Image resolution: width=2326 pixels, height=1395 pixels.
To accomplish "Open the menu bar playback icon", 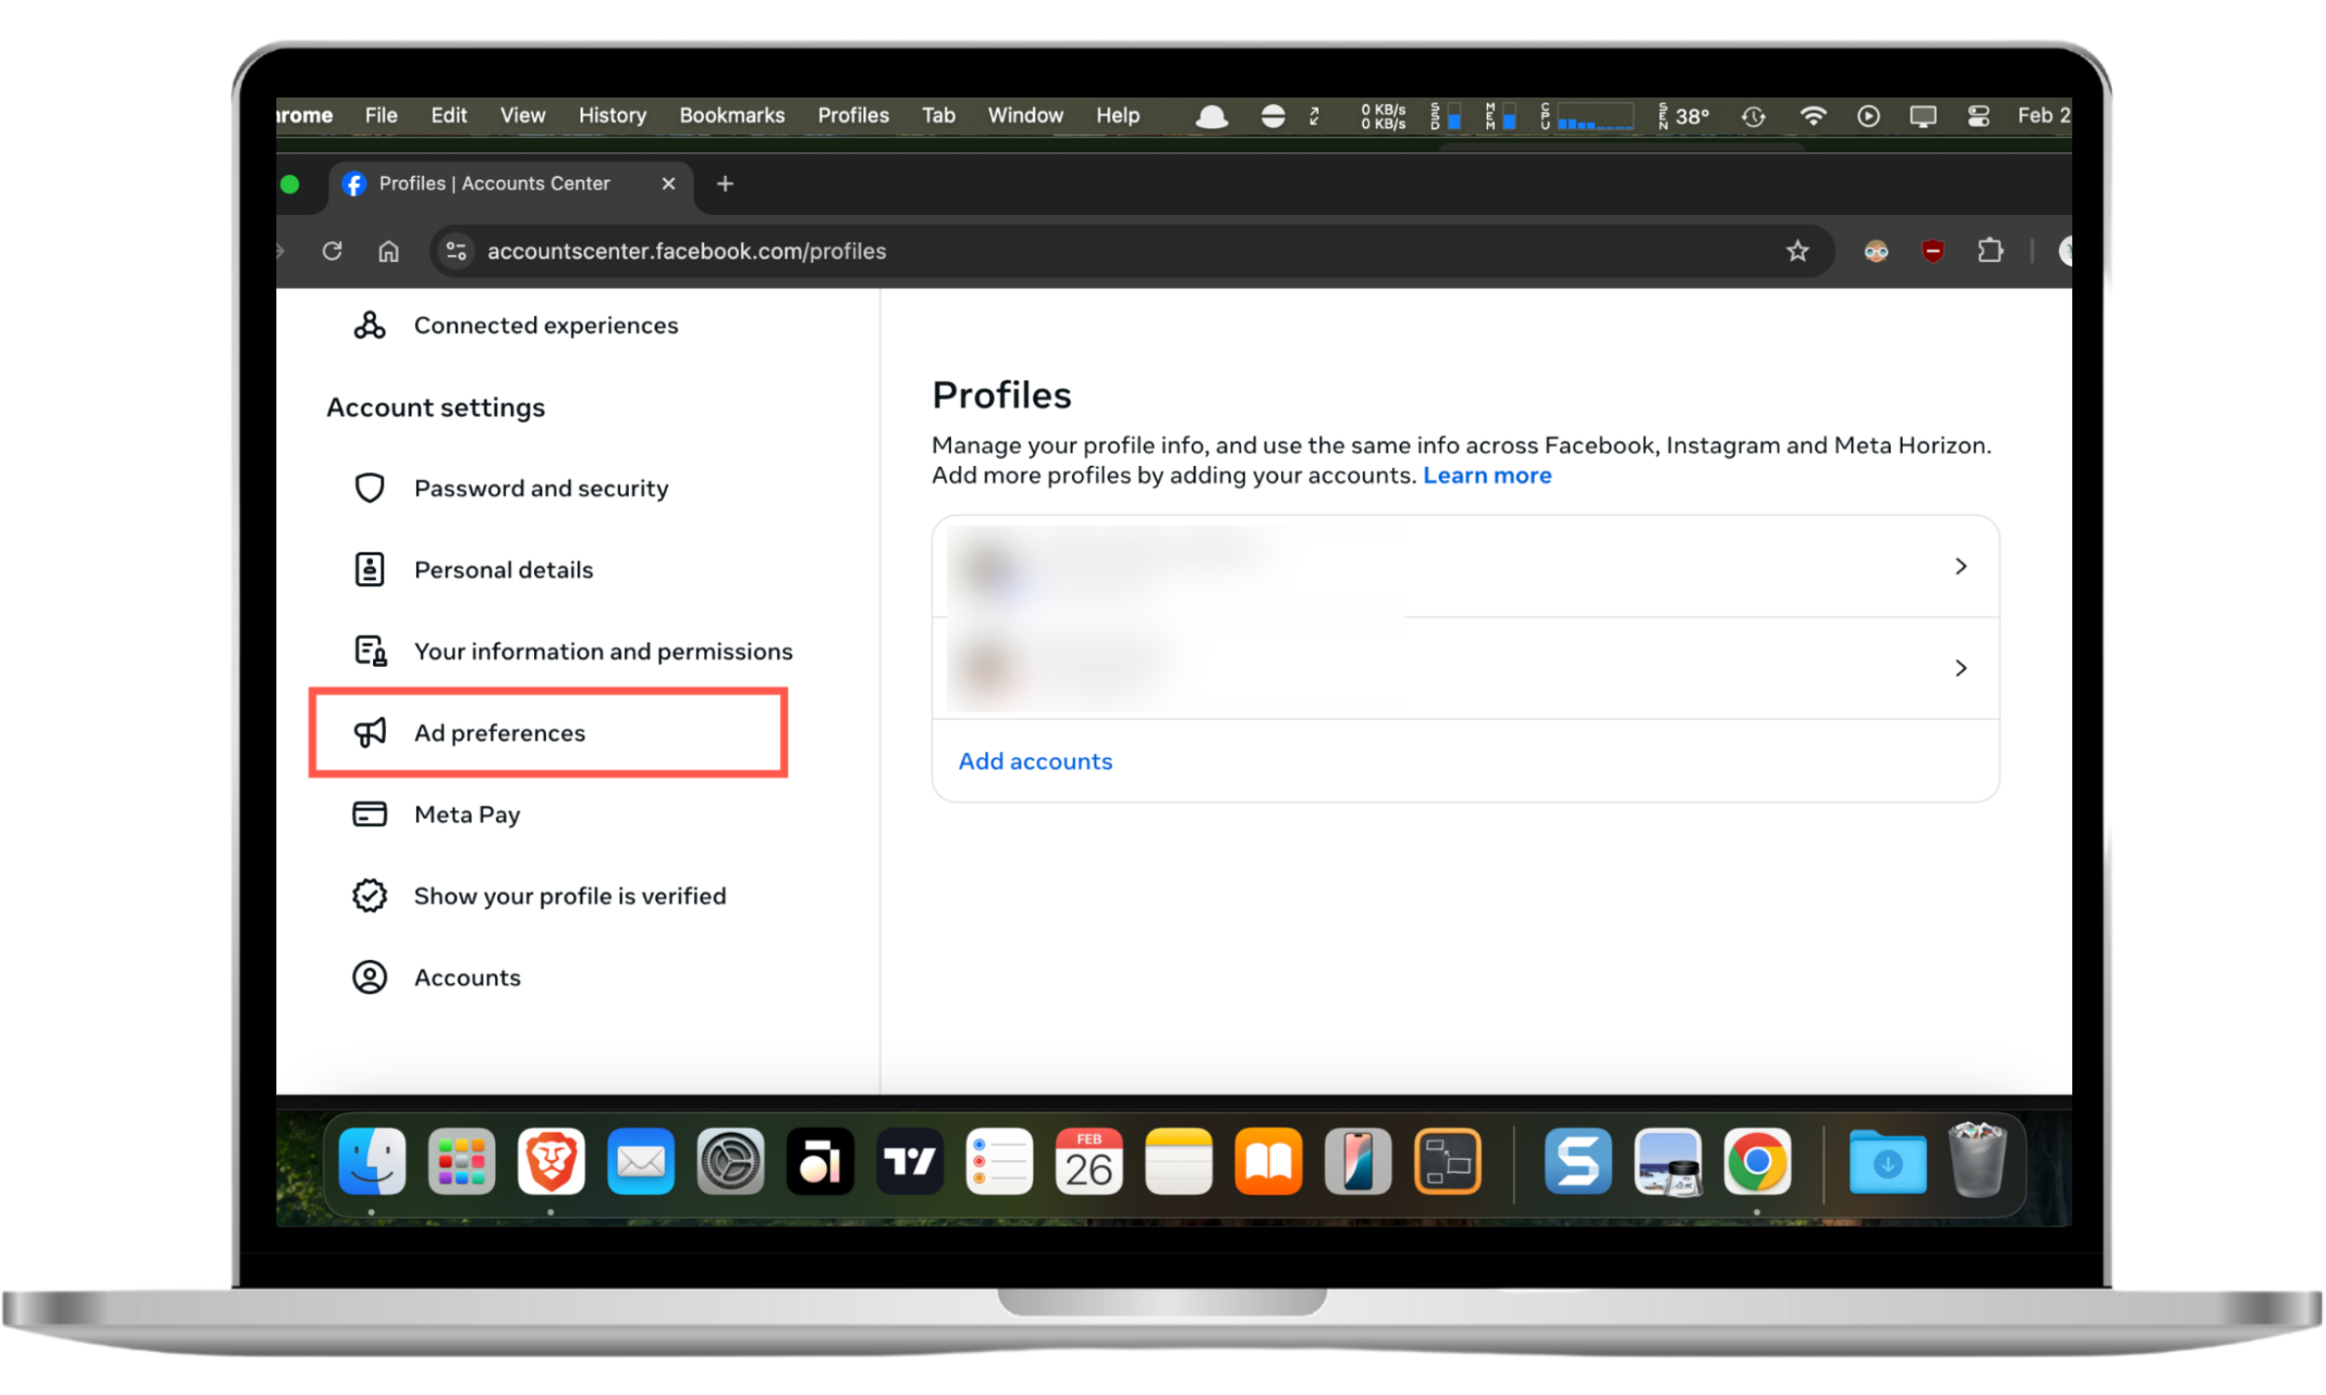I will [1868, 115].
